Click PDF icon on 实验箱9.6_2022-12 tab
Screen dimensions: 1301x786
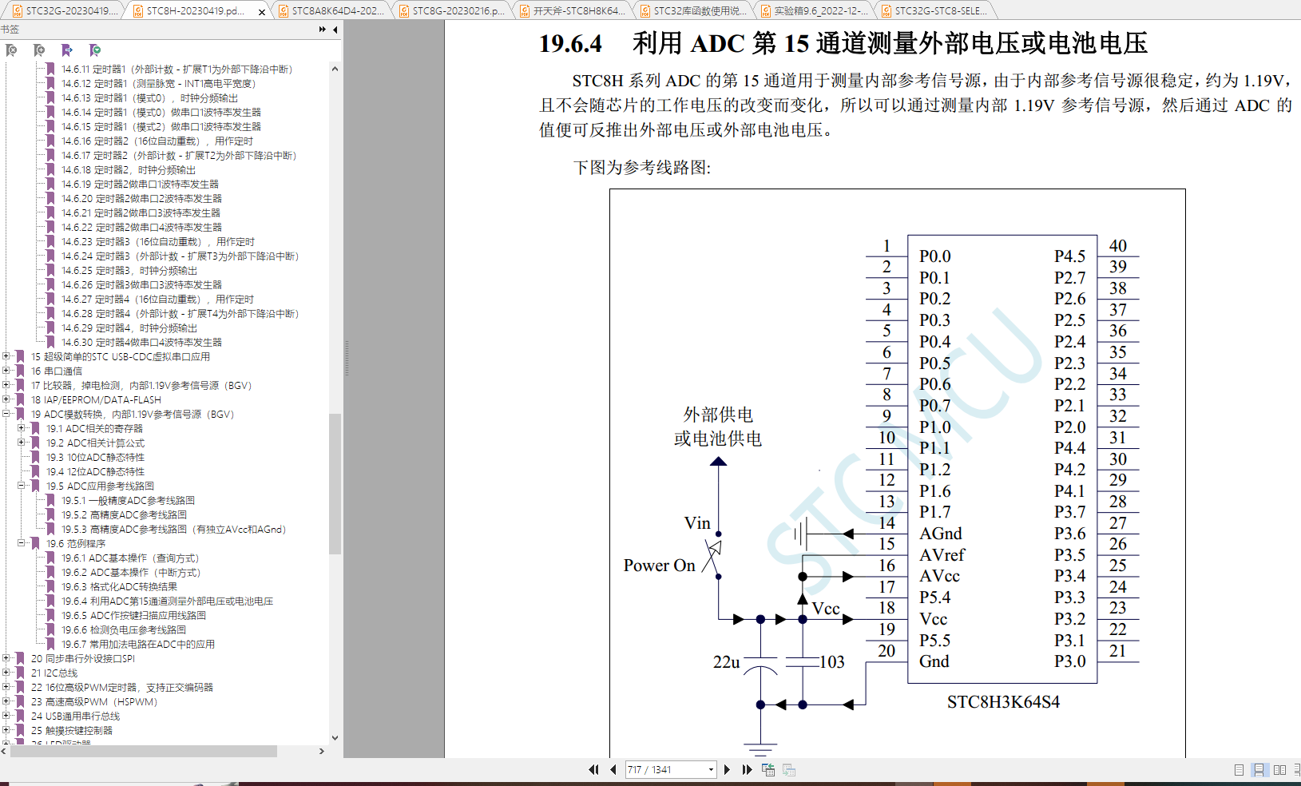click(x=766, y=11)
